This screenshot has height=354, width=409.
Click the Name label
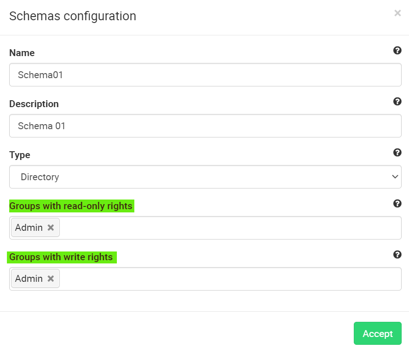pos(22,53)
